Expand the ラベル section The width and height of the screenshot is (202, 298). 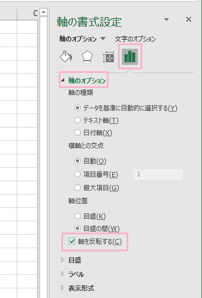[63, 274]
